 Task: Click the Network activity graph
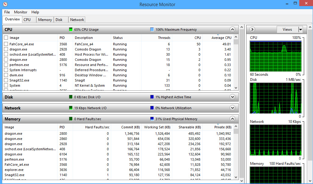pyautogui.click(x=275, y=140)
